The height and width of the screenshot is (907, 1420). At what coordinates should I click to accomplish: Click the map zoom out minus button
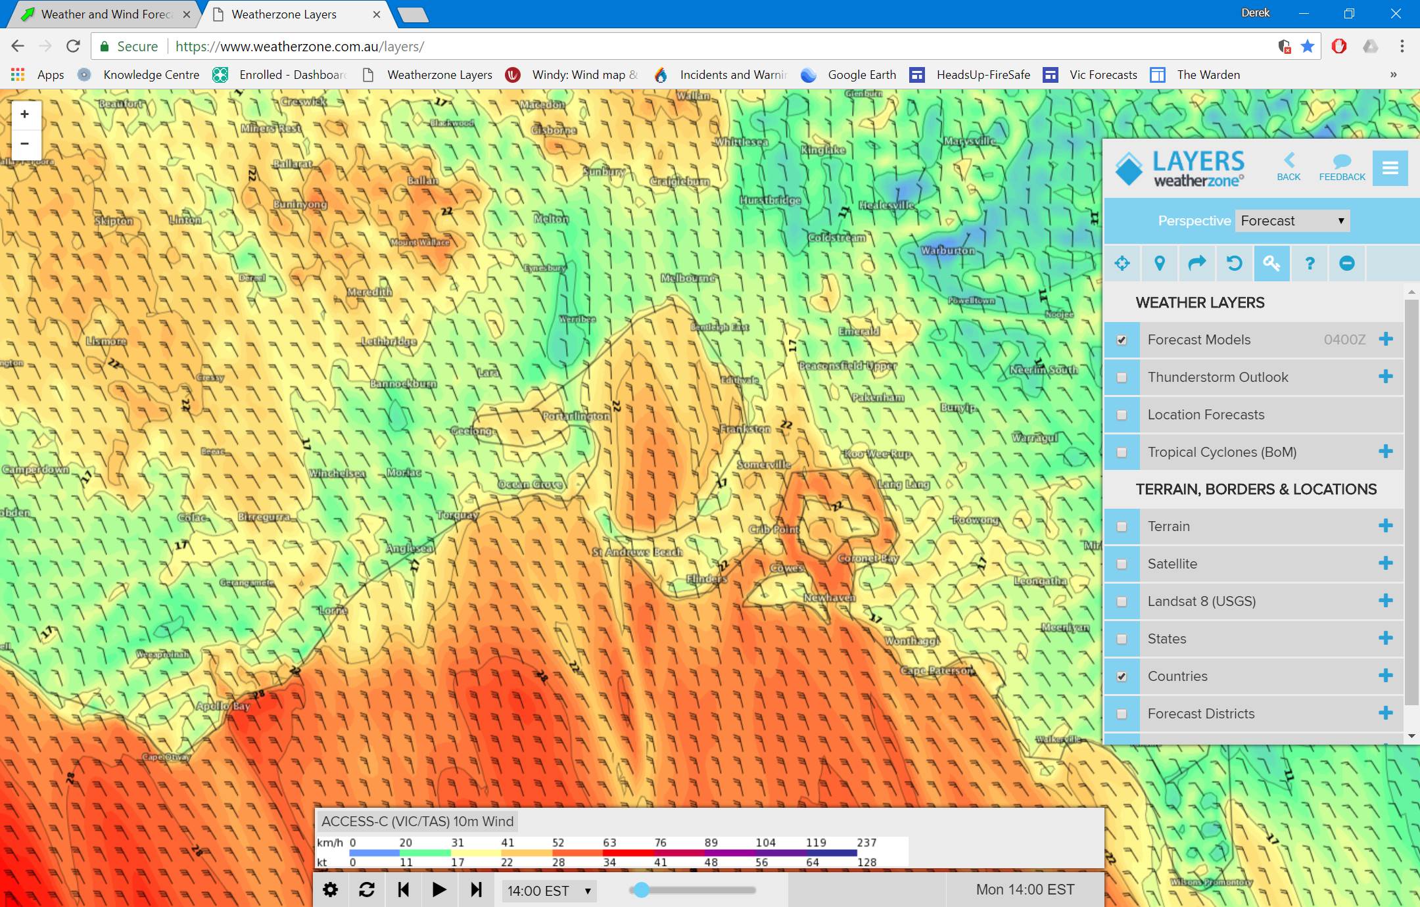click(25, 143)
